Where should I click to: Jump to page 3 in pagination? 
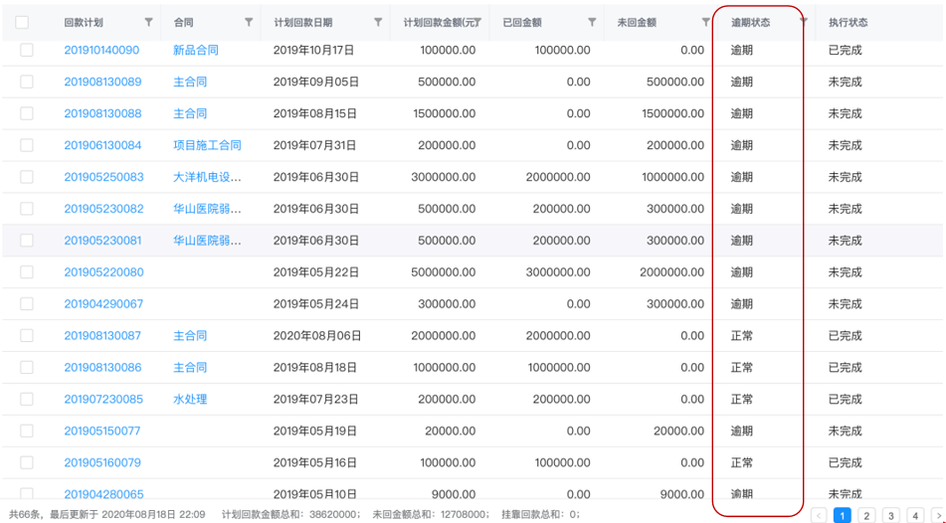coord(890,515)
